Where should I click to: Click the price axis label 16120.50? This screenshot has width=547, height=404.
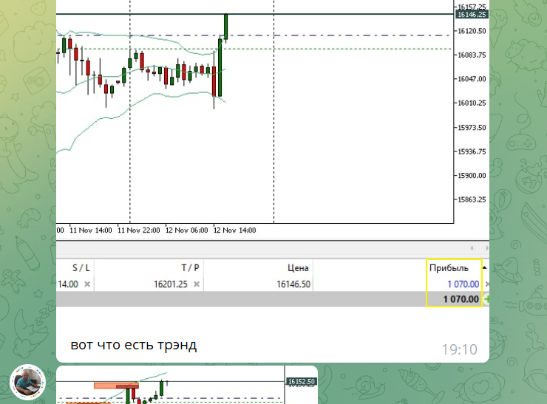click(x=472, y=31)
